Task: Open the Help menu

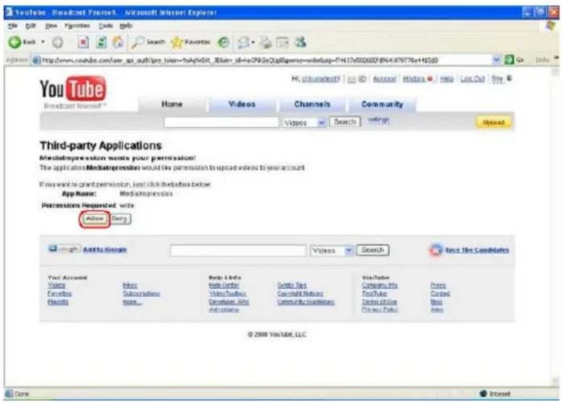Action: 126,26
